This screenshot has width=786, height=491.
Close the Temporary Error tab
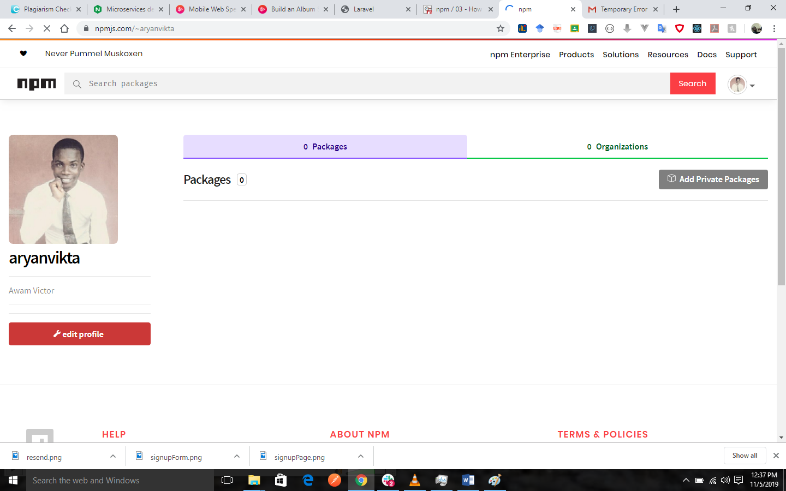click(x=656, y=9)
